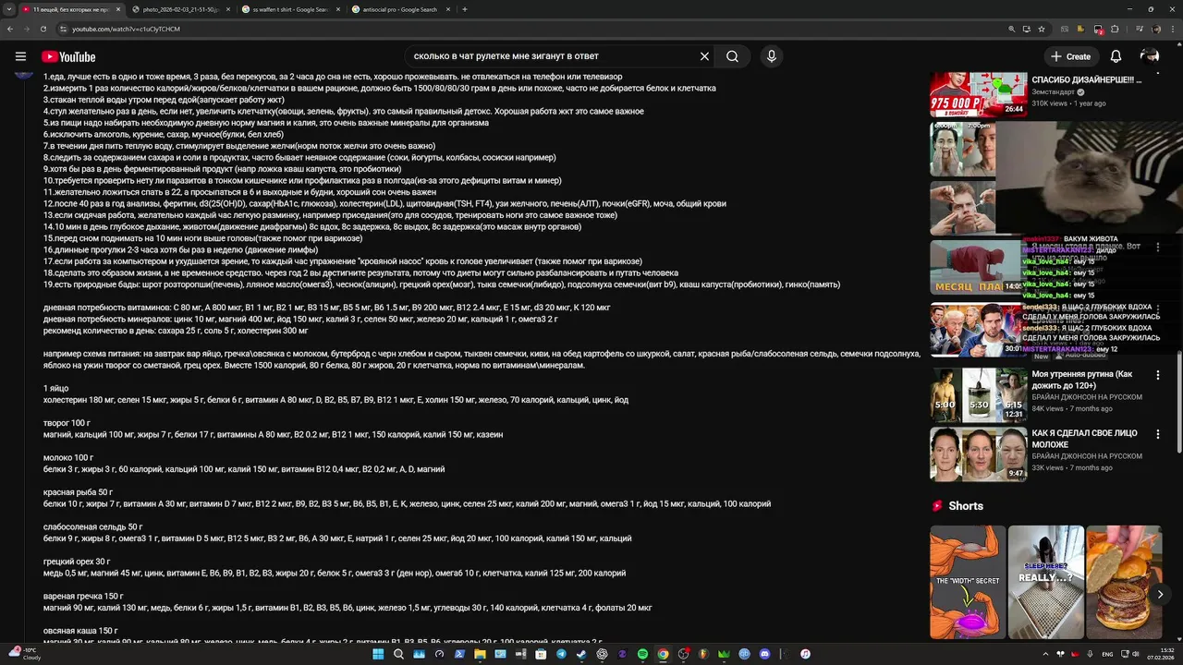Image resolution: width=1183 pixels, height=665 pixels.
Task: Bookmark this page with the star icon
Action: [x=1042, y=29]
